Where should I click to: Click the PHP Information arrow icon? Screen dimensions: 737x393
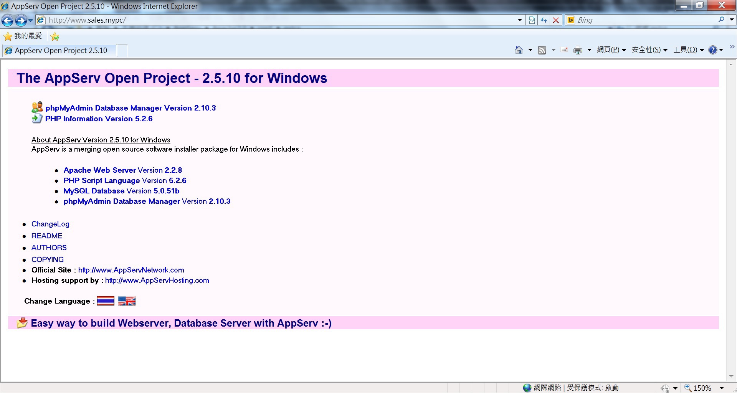pos(37,118)
